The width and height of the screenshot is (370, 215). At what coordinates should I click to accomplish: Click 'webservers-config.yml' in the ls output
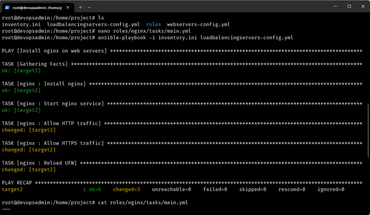coord(198,24)
